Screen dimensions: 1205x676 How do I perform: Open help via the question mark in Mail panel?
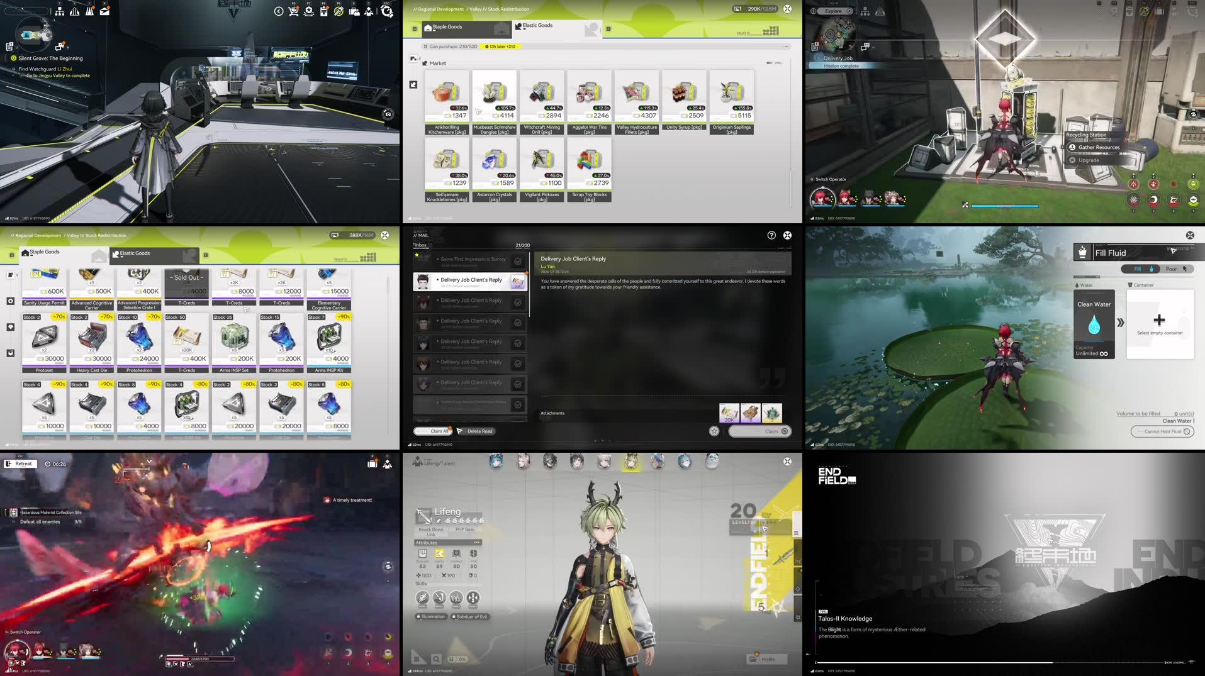pyautogui.click(x=773, y=235)
